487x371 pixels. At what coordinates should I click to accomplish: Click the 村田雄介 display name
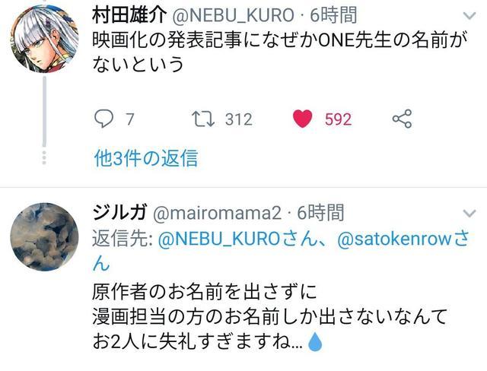[124, 14]
